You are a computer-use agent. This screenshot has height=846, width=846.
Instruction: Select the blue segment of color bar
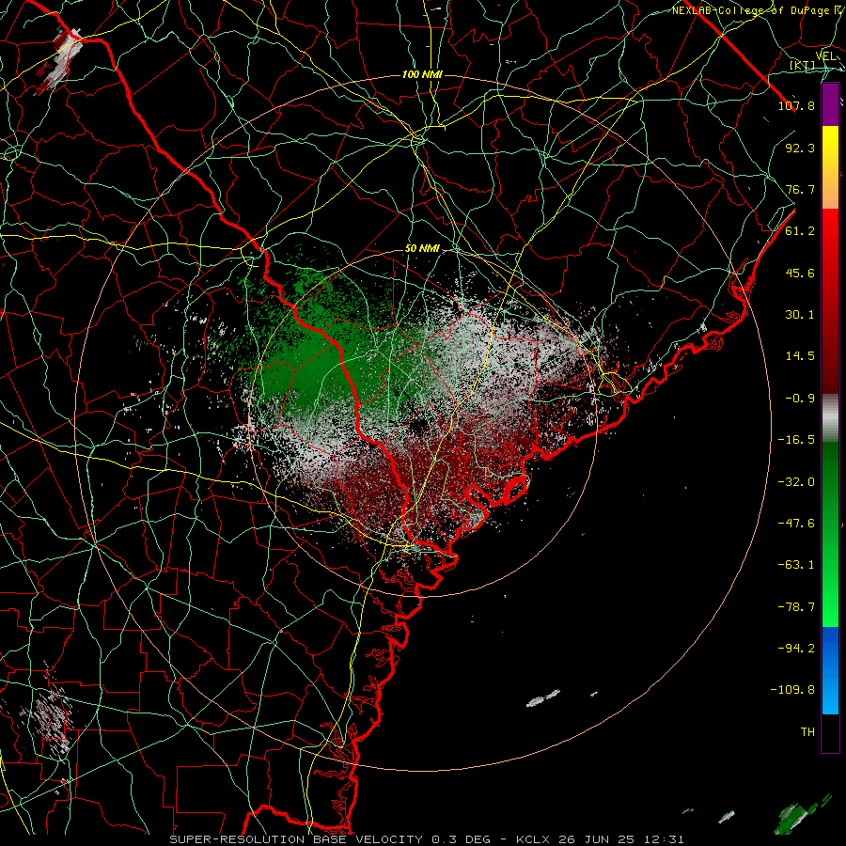[830, 670]
